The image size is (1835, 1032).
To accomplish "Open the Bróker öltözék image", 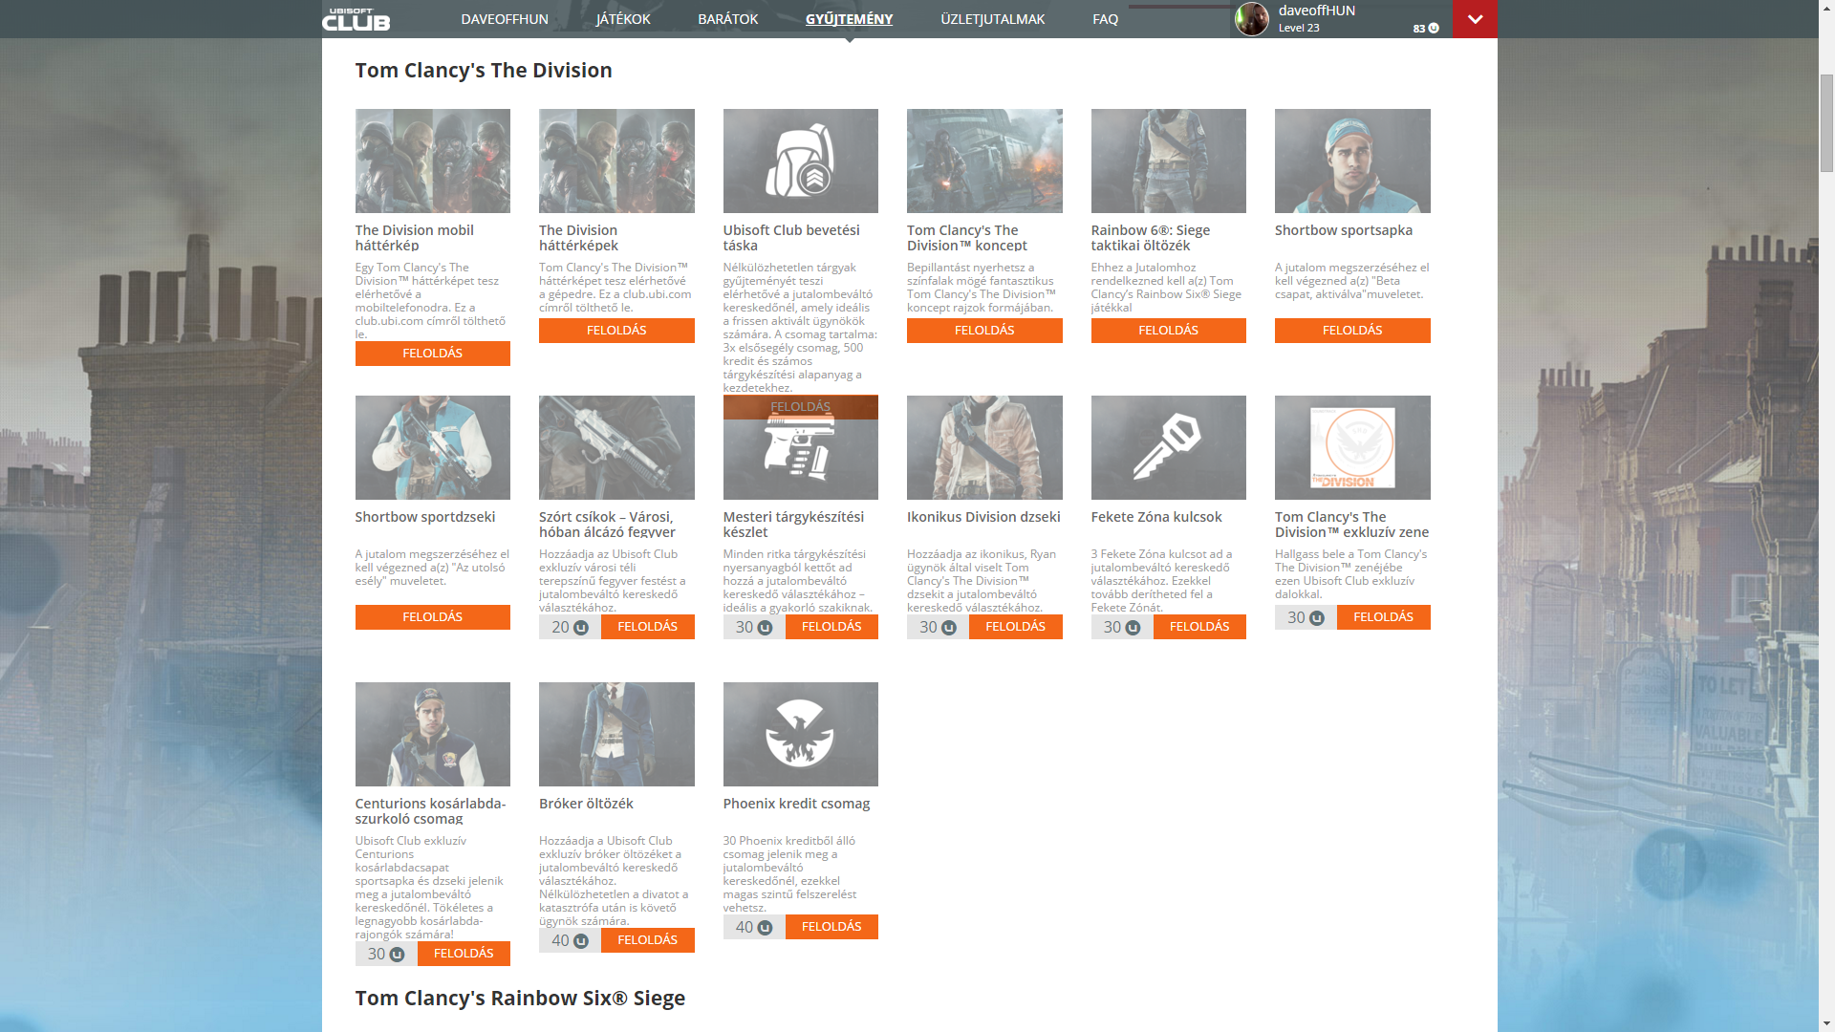I will click(616, 734).
